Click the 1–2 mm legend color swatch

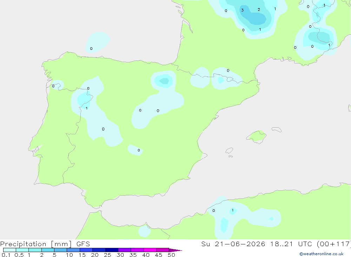pyautogui.click(x=35, y=250)
